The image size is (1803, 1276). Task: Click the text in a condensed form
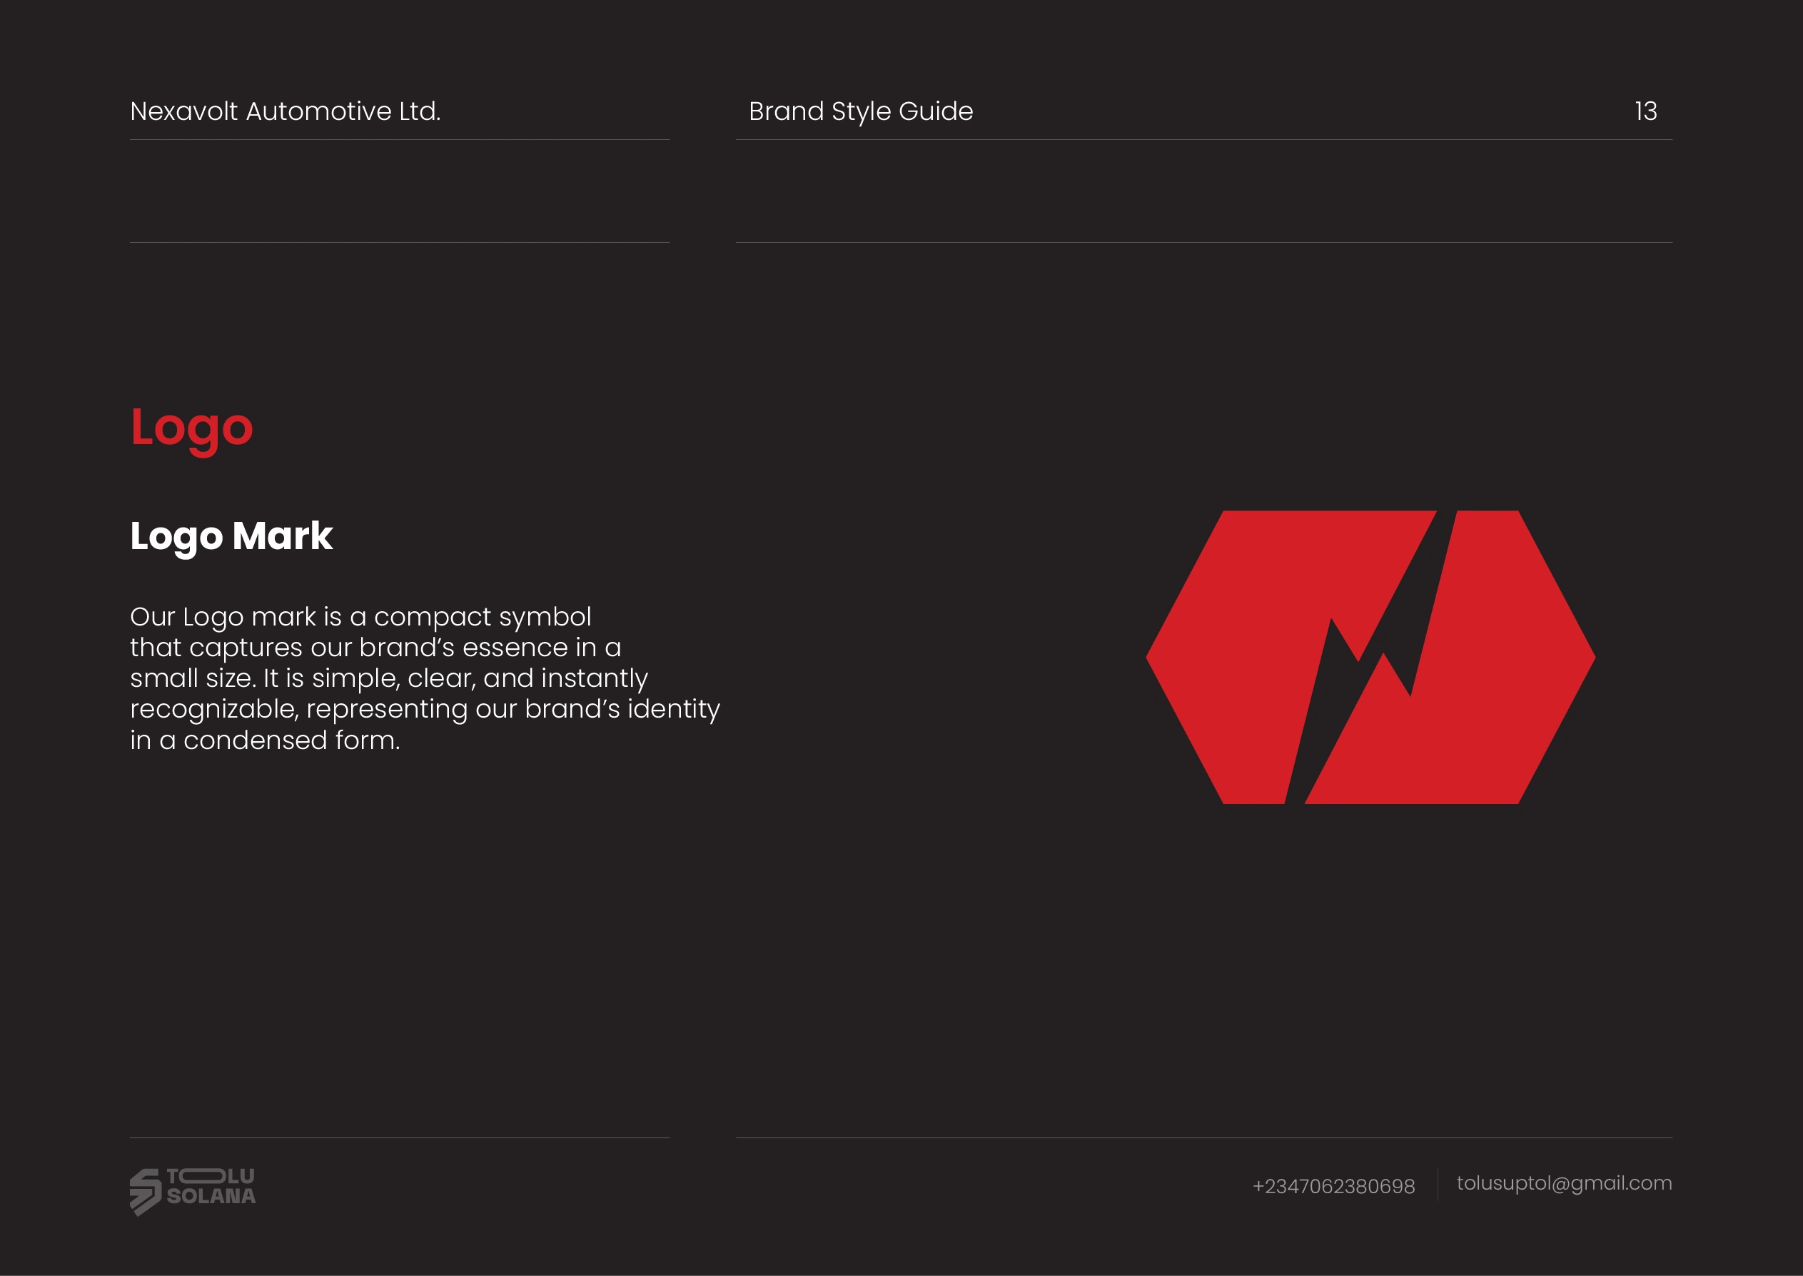click(265, 740)
